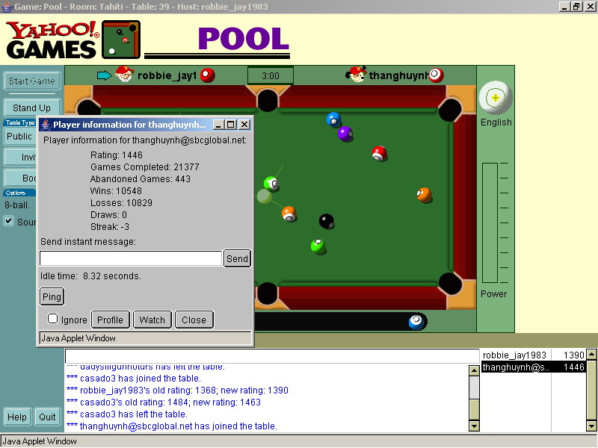Select robbie_jay1983 in the player list
The width and height of the screenshot is (598, 448).
(x=514, y=355)
